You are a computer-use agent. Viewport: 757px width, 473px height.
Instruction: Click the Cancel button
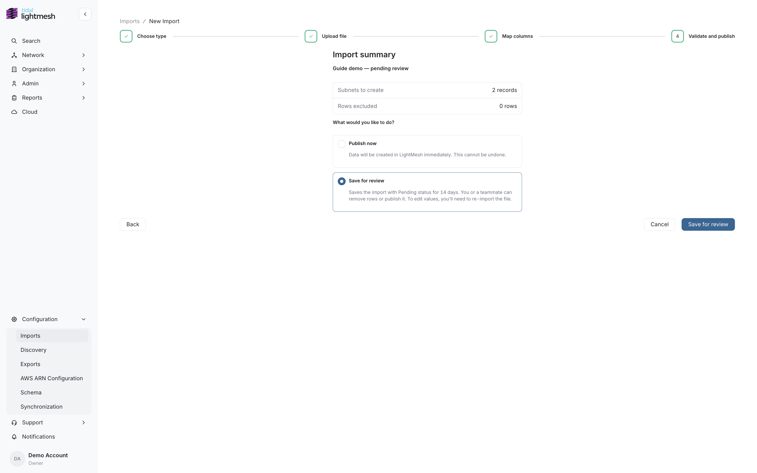click(659, 224)
